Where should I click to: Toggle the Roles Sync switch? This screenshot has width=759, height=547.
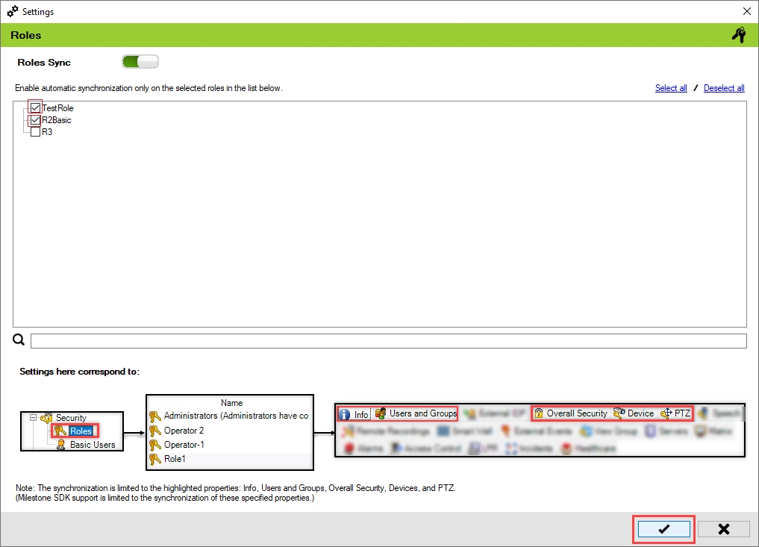click(140, 63)
